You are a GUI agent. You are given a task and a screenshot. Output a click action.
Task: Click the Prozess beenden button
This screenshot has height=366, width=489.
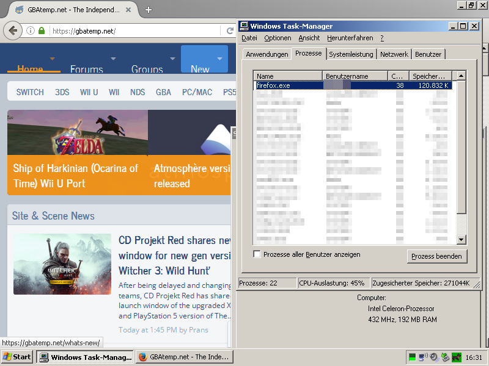pos(436,256)
